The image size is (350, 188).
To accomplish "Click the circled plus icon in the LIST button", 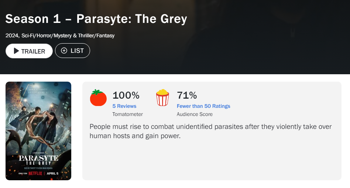I will pyautogui.click(x=64, y=51).
